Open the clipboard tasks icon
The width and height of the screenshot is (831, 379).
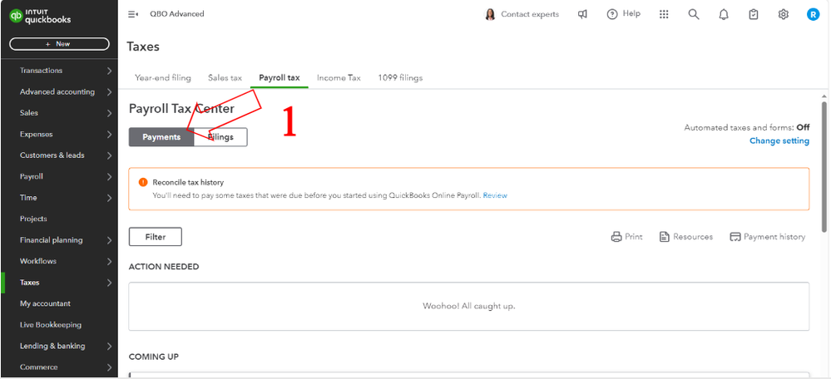(x=754, y=14)
